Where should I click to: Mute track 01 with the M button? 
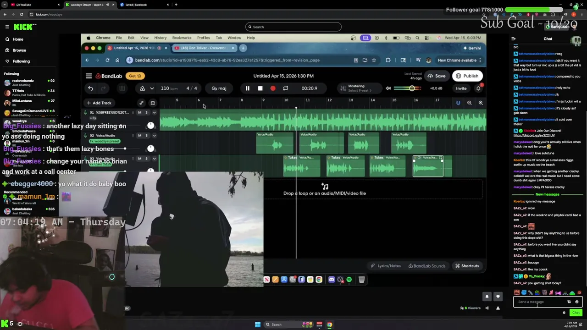coord(140,113)
